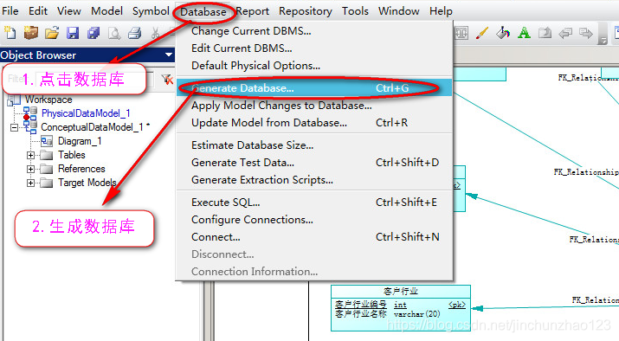Viewport: 619px width, 341px height.
Task: Expand the References folder node
Action: (x=30, y=169)
